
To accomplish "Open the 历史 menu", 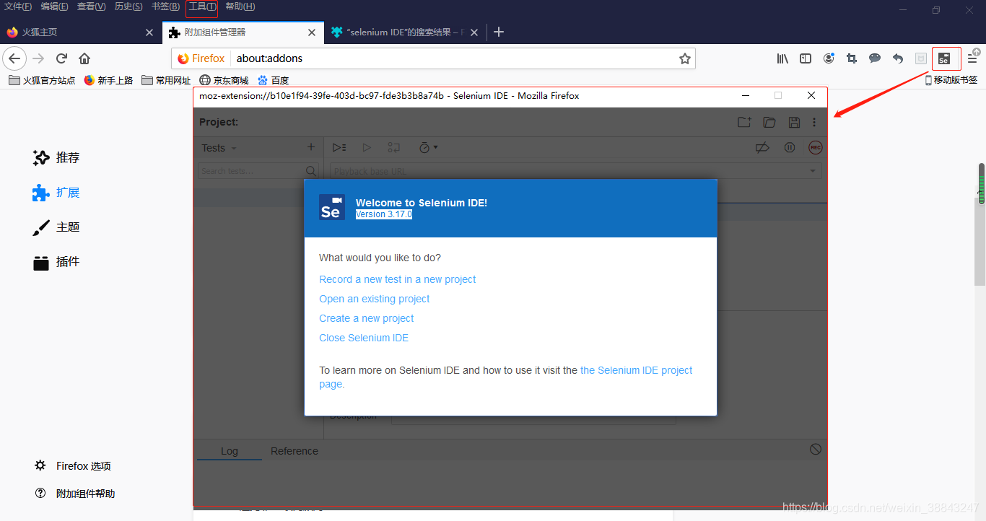I will point(128,6).
